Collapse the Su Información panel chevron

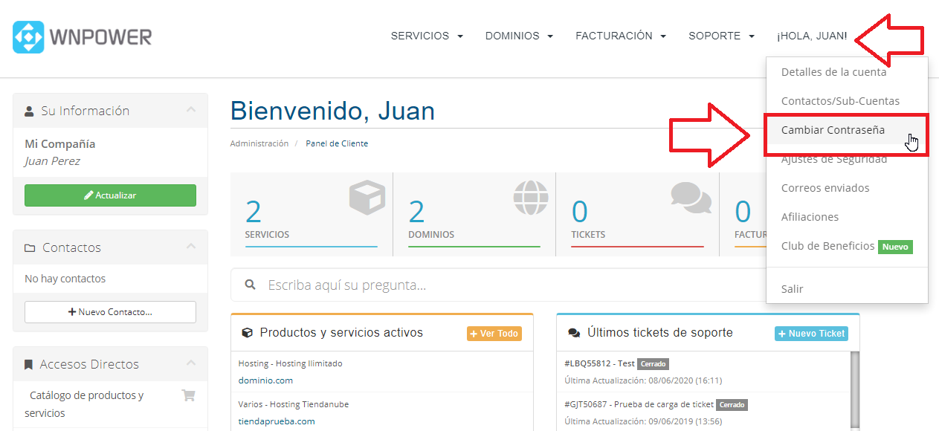click(x=191, y=110)
